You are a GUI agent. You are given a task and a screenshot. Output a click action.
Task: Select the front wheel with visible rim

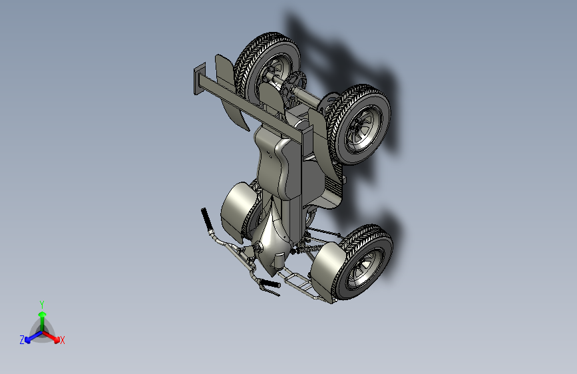pos(364,263)
